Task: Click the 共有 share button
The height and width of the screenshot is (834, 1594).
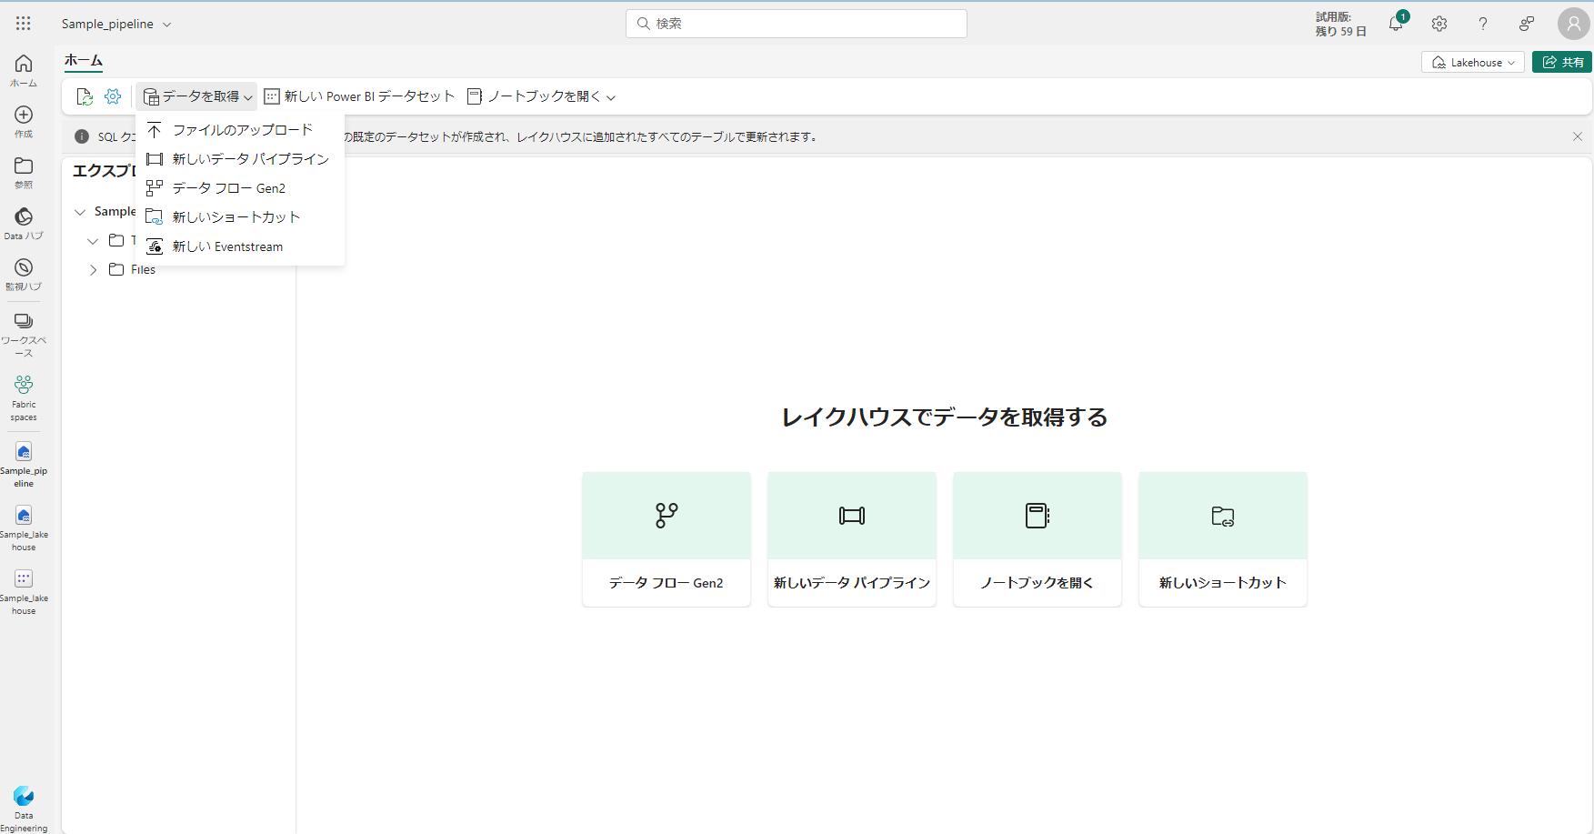Action: click(1562, 62)
